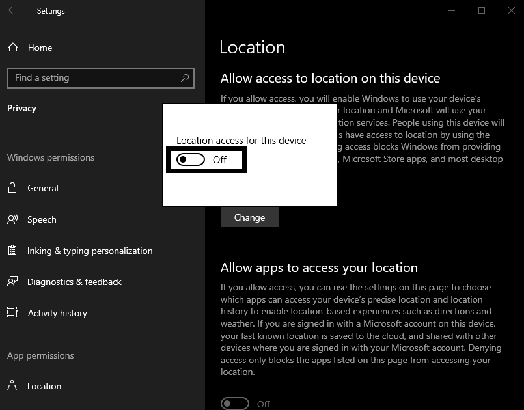Click the Speech person icon
Screen dimensions: 524x410
pos(12,219)
